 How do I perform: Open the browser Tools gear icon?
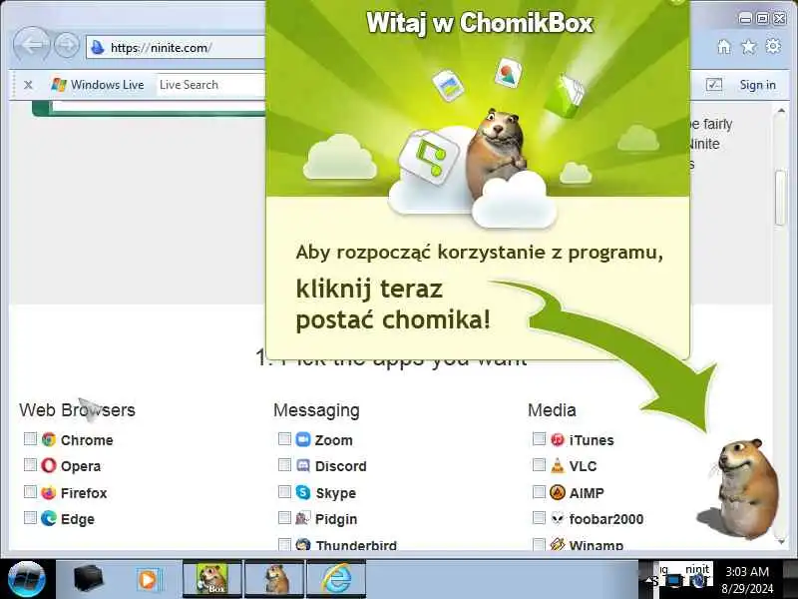click(x=773, y=46)
